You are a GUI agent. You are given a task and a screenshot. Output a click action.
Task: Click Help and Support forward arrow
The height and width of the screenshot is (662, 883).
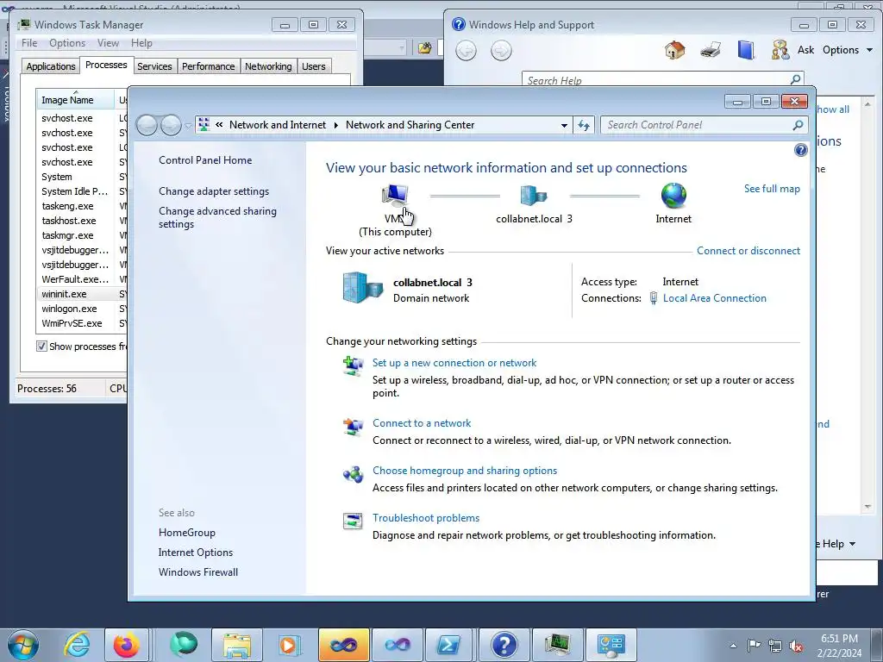(501, 51)
